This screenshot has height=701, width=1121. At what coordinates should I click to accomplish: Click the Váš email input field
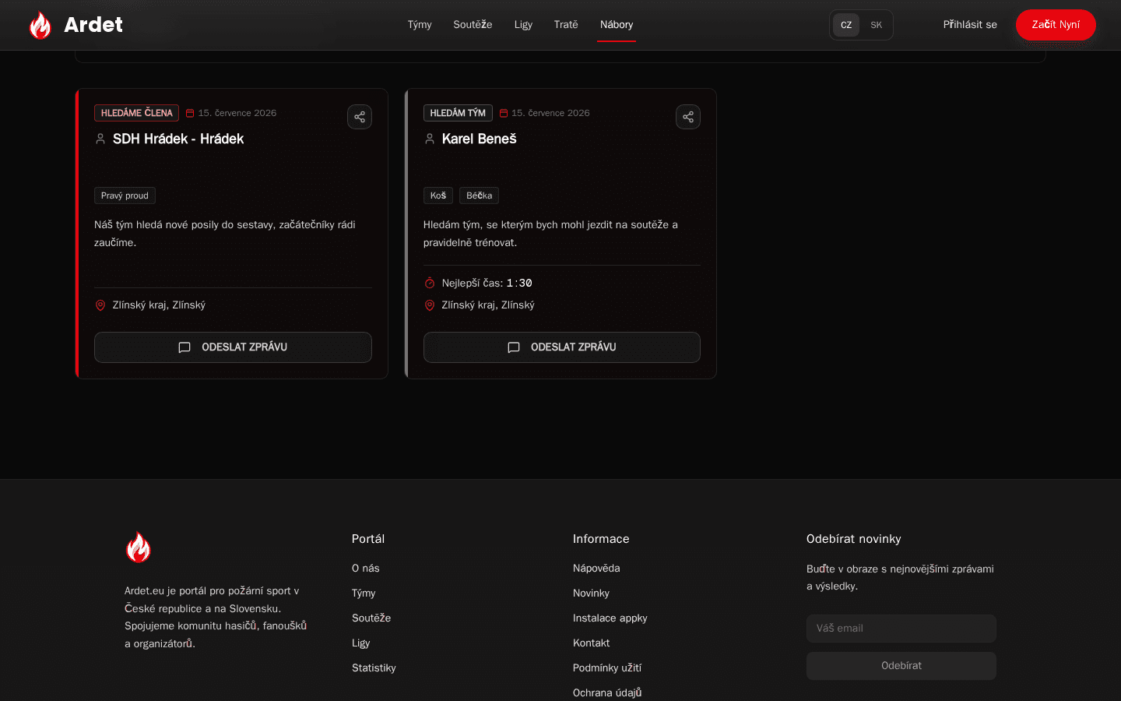[x=901, y=629]
